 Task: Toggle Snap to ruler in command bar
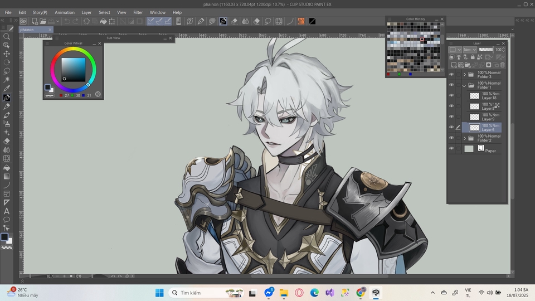pyautogui.click(x=151, y=21)
